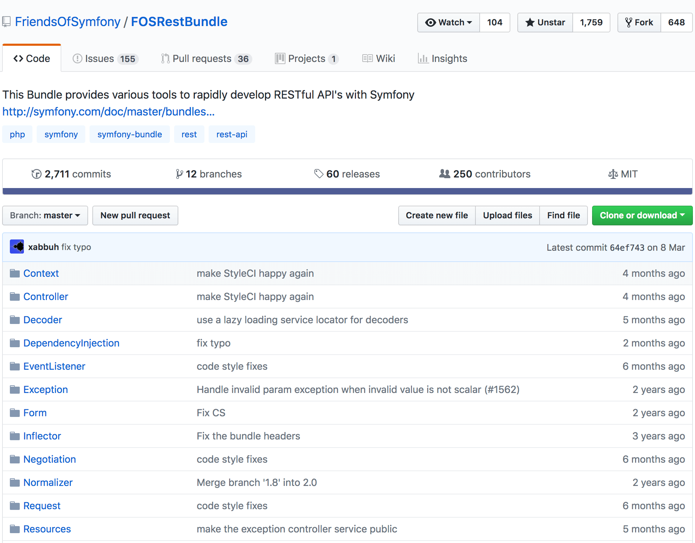Click Create new file
This screenshot has height=543, width=695.
coord(437,216)
